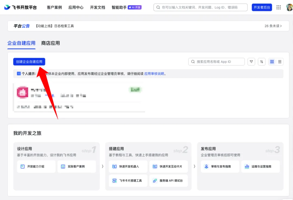This screenshot has width=293, height=200.
Task: Open 客户案例 in the top navigation
Action: coord(54,7)
